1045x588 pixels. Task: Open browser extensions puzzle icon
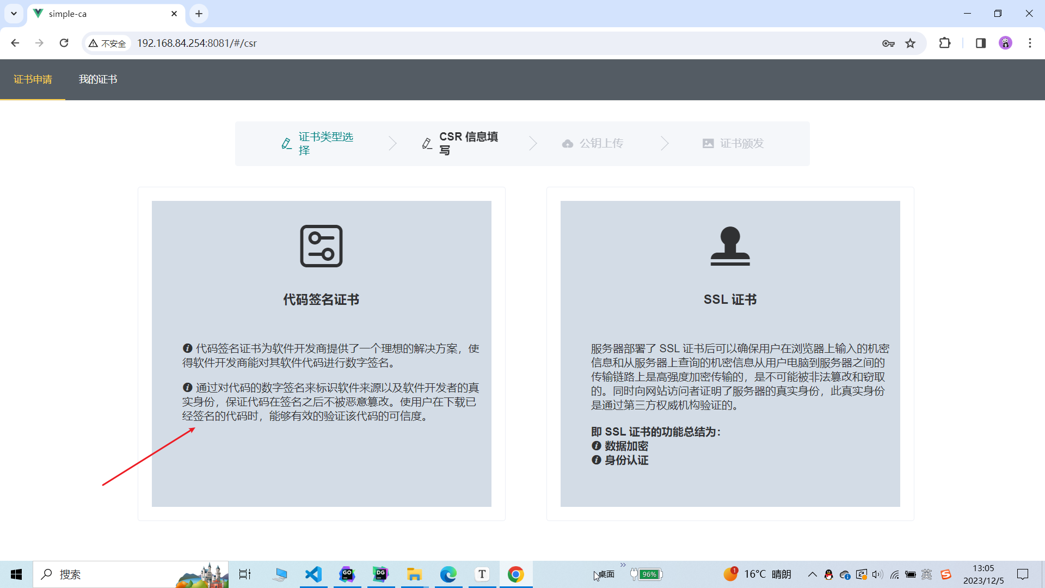945,43
